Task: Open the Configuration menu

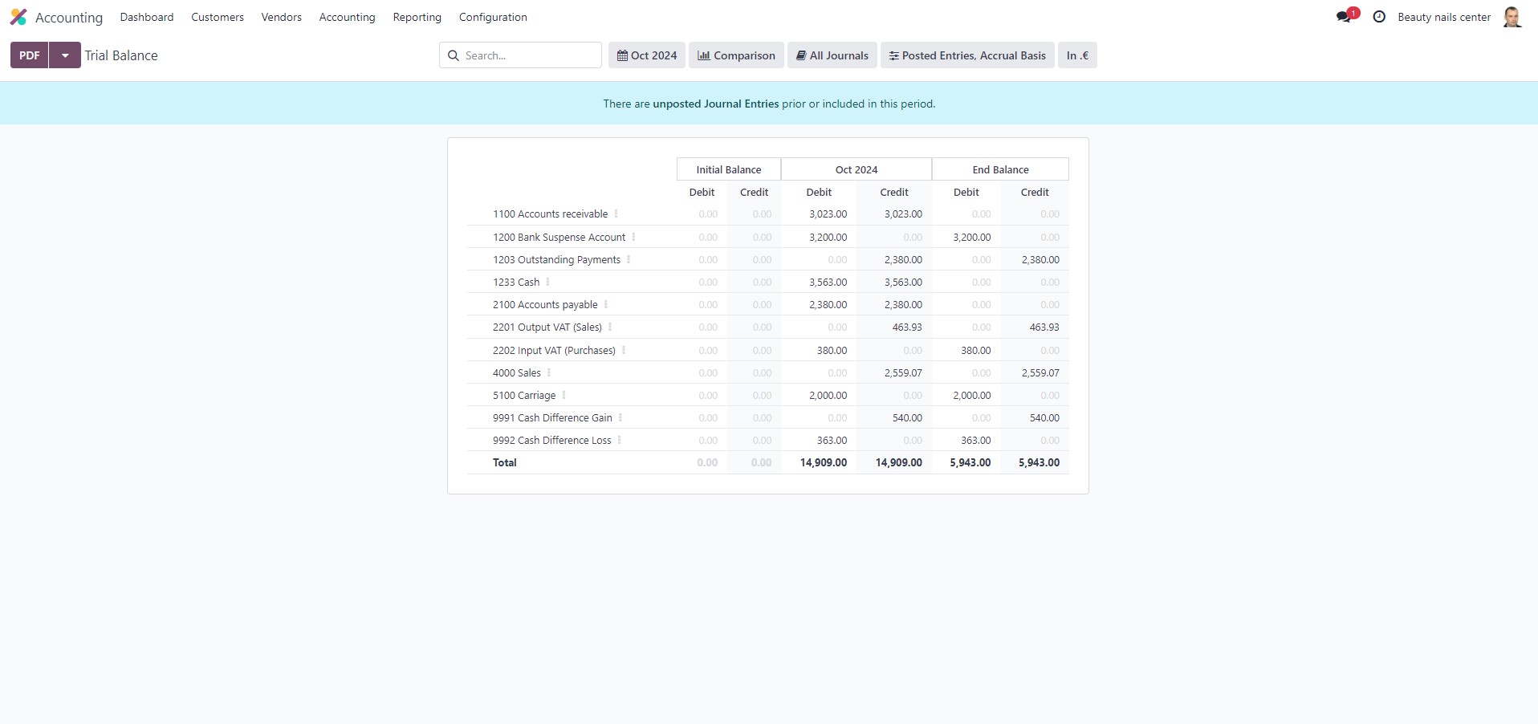Action: 493,17
